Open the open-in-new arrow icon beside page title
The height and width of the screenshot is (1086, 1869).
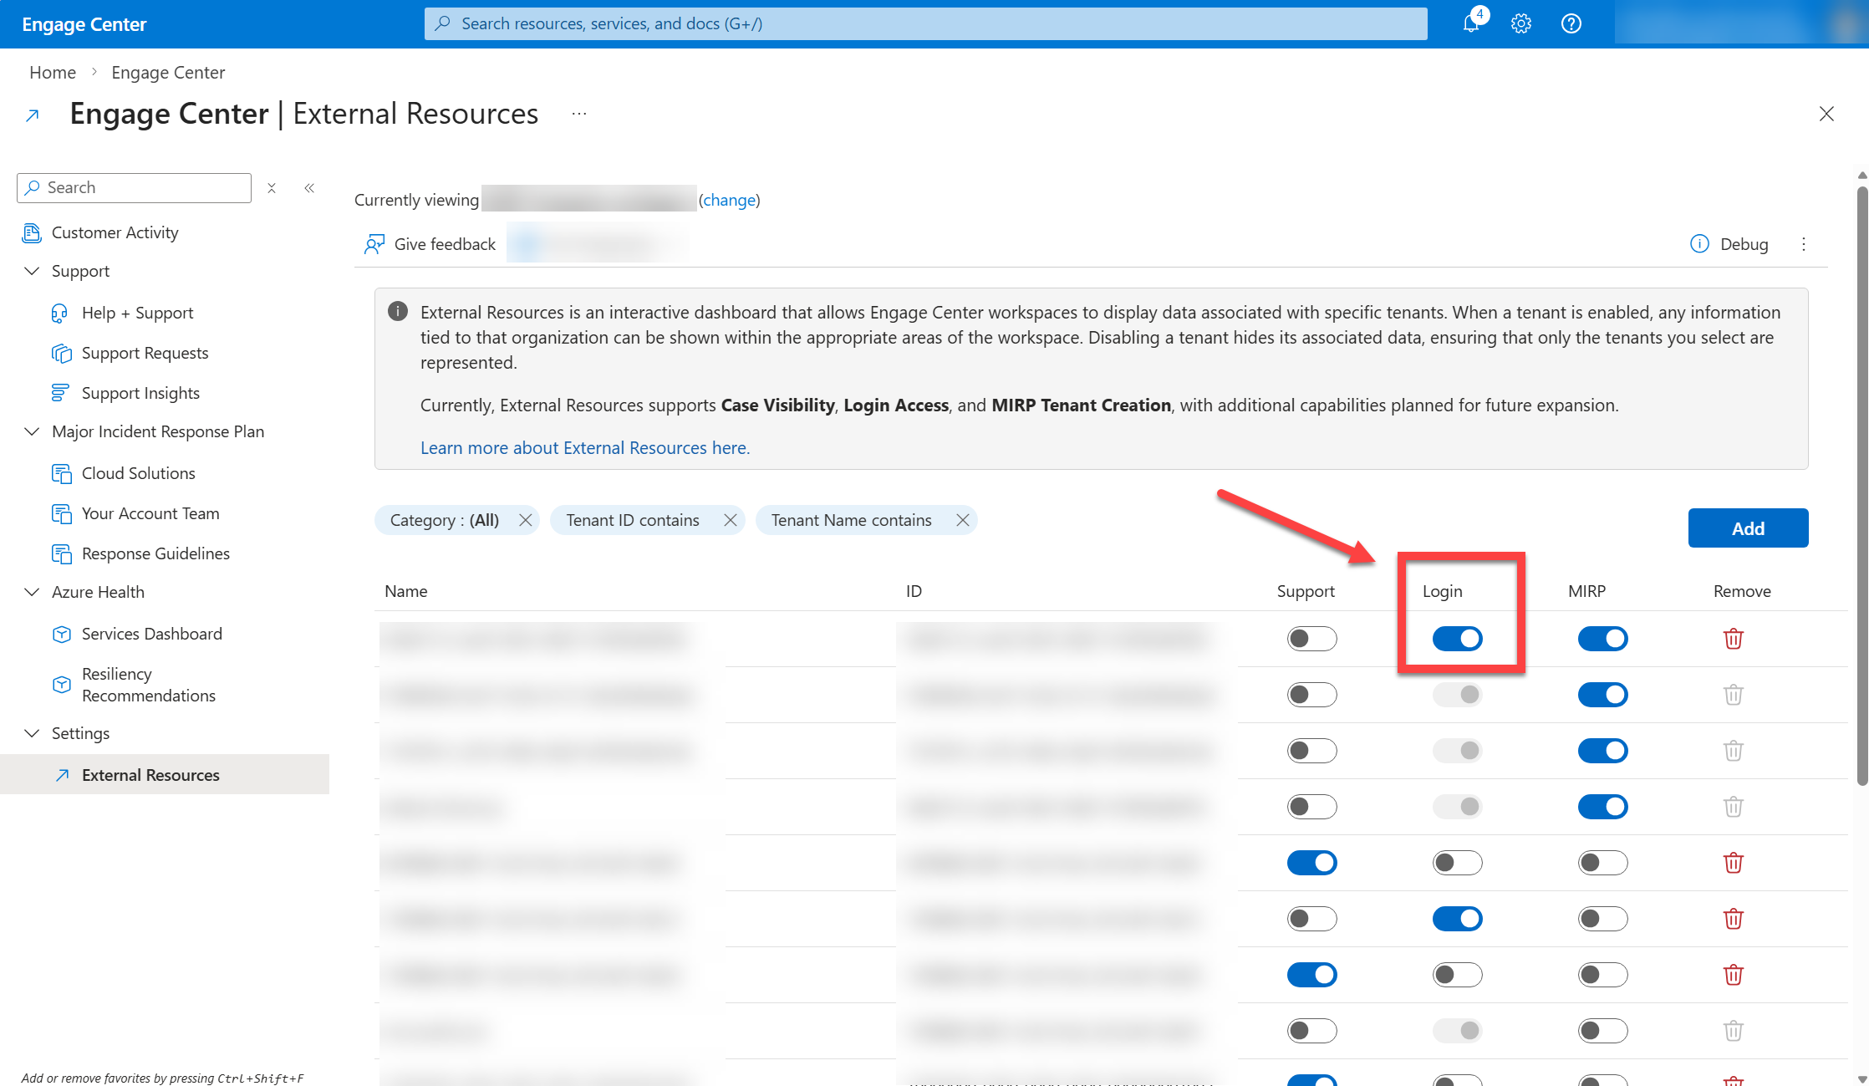click(x=33, y=115)
